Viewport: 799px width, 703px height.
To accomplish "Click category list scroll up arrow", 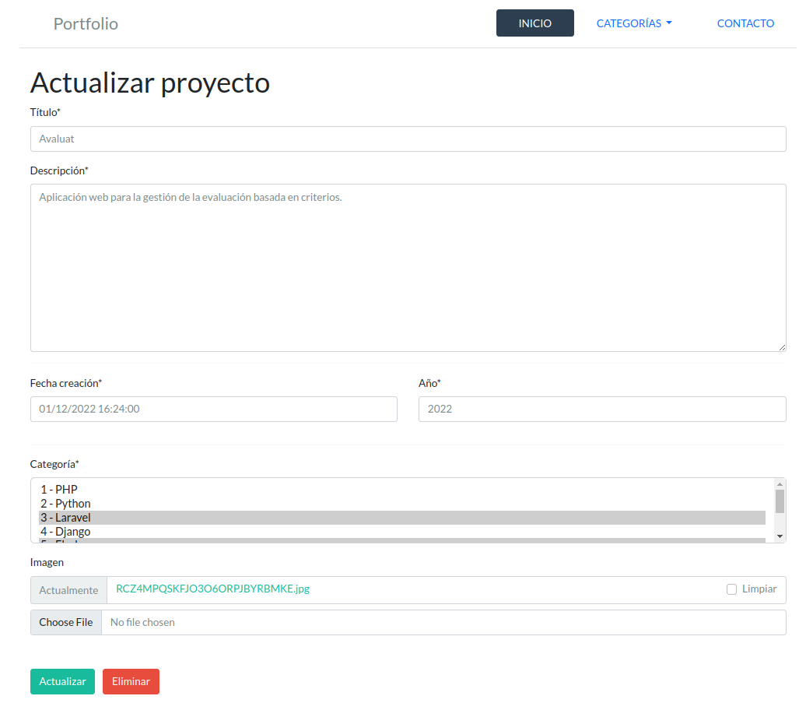I will coord(780,484).
